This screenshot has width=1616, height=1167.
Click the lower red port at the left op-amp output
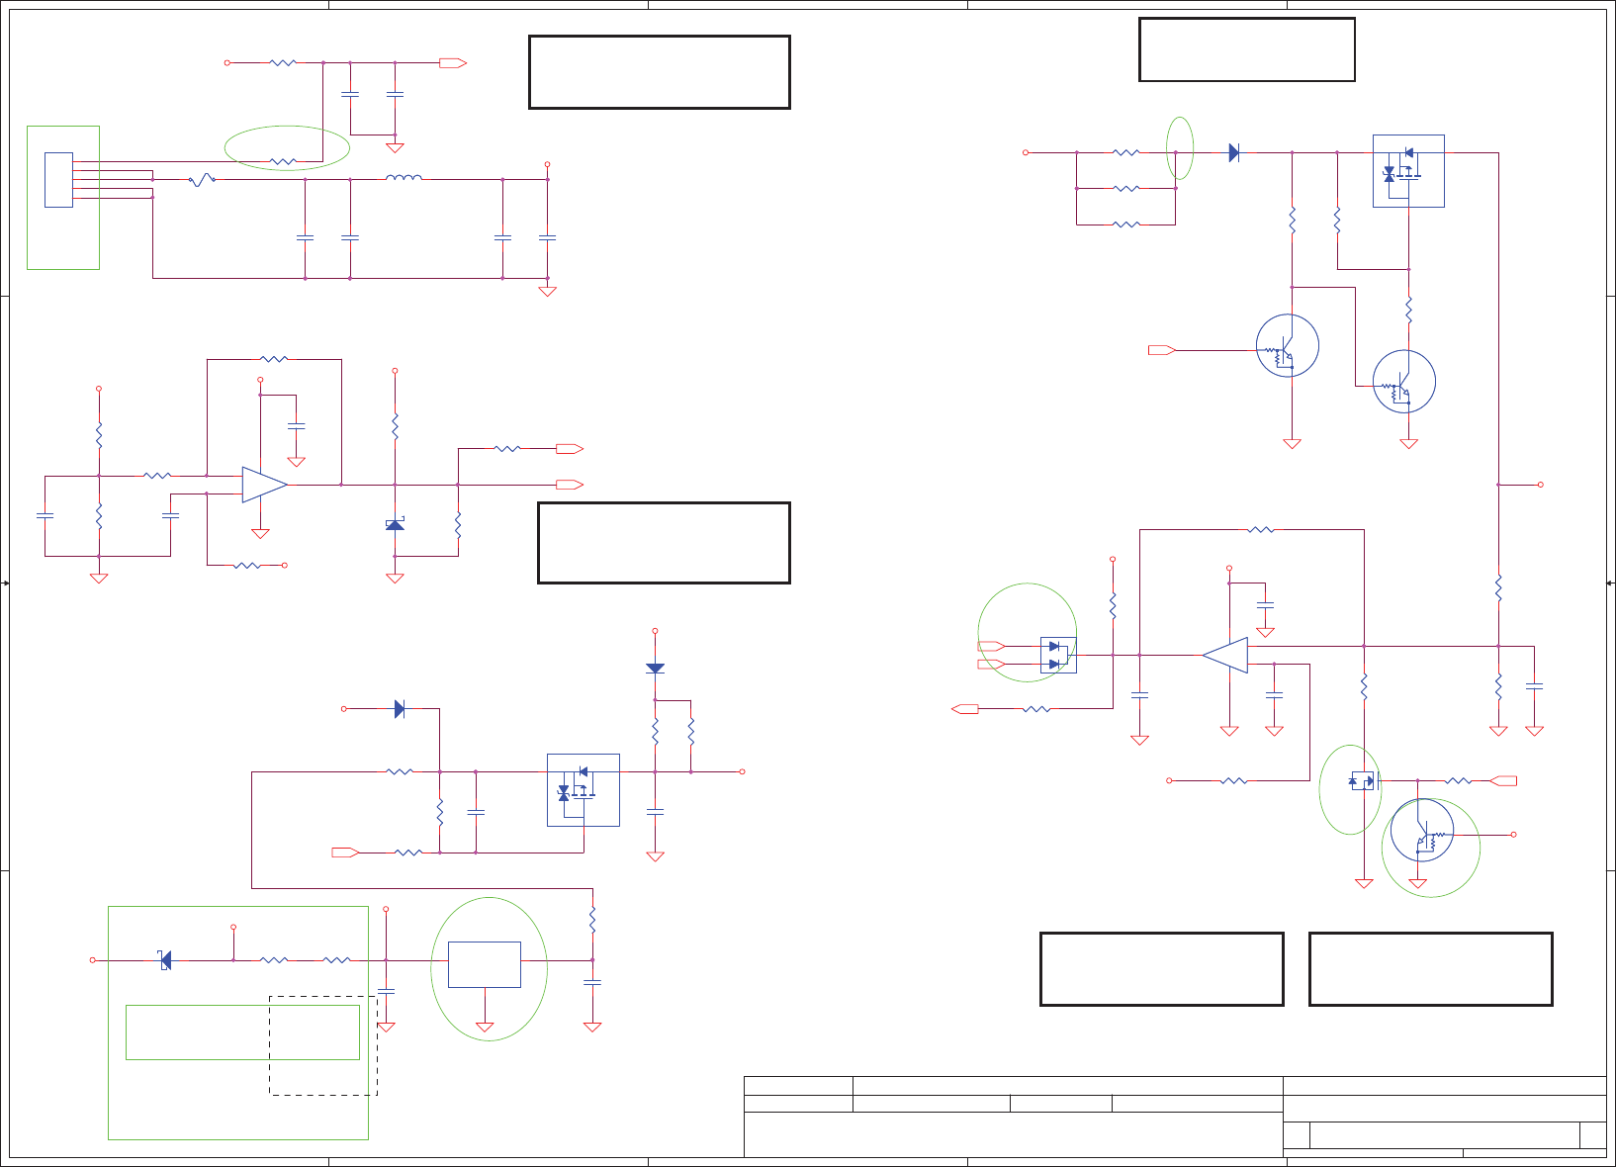(570, 485)
